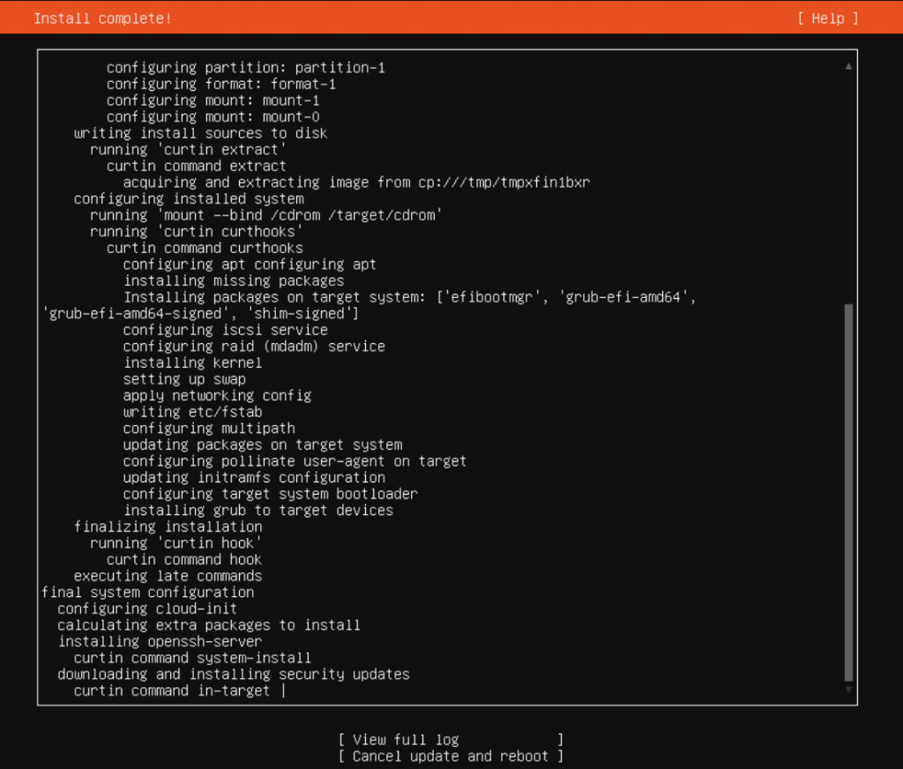Click the 'mount --bind /cdrom' log line
Image resolution: width=903 pixels, height=769 pixels.
tap(266, 215)
